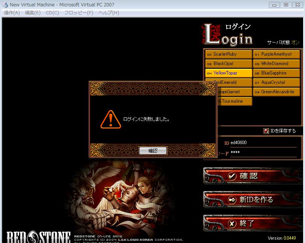Open the 操作(A) menu
305x243 pixels.
(12, 13)
